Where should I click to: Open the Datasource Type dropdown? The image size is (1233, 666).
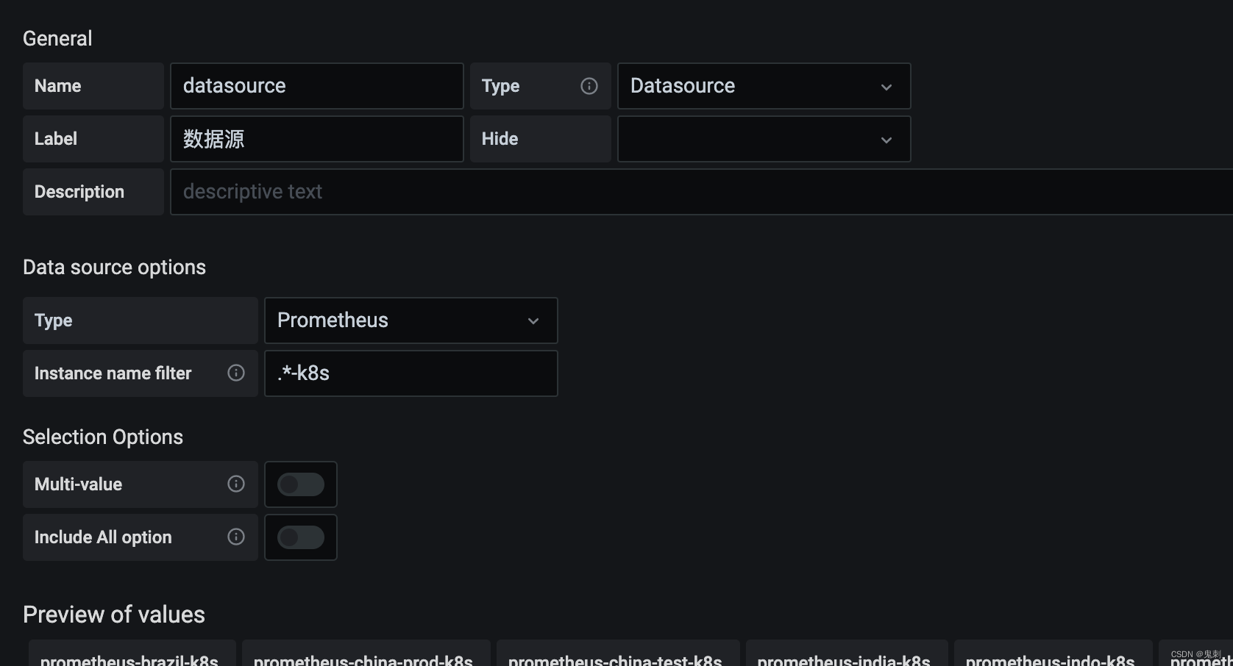click(763, 86)
